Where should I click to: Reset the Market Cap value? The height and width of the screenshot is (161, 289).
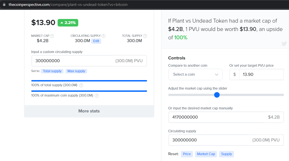[206, 154]
